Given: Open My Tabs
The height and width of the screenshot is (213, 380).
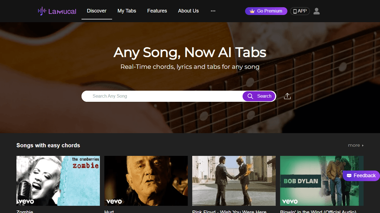Looking at the screenshot, I should click(x=127, y=11).
